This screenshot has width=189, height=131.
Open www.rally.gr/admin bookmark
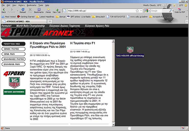(137, 17)
